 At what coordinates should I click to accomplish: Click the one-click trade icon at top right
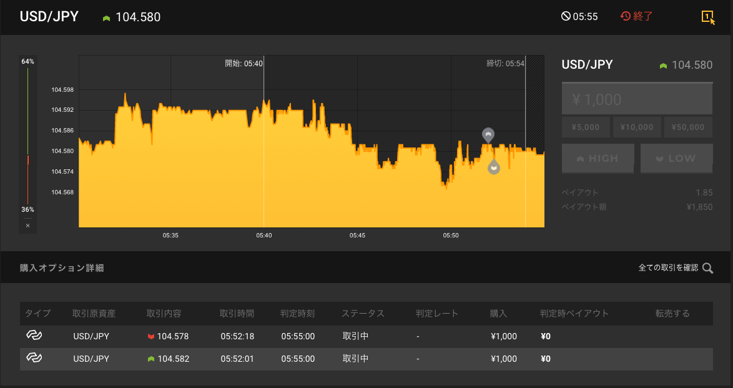point(708,17)
